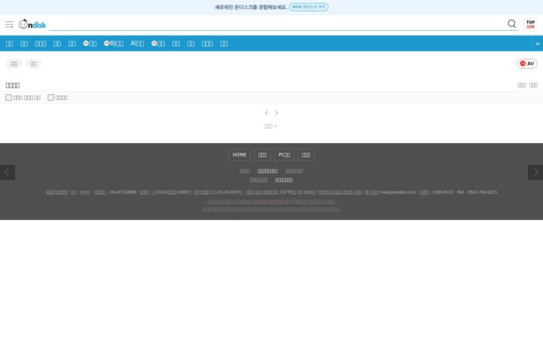The image size is (543, 339).
Task: Click the NEW 온디스크 가기 banner button
Action: pos(308,7)
